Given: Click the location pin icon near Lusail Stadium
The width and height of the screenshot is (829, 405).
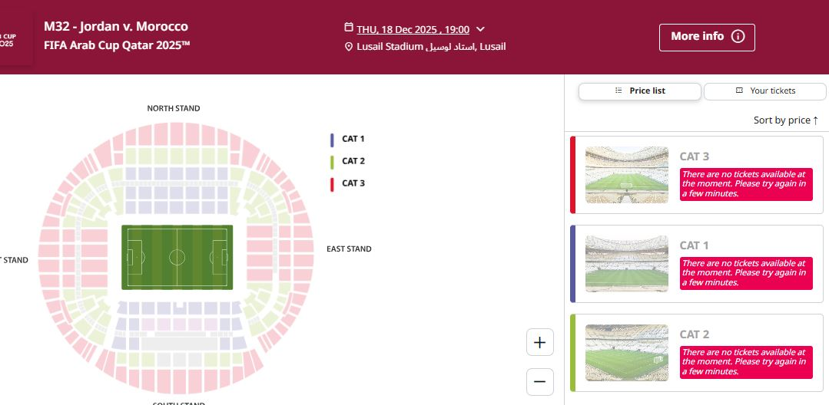Looking at the screenshot, I should pos(349,47).
